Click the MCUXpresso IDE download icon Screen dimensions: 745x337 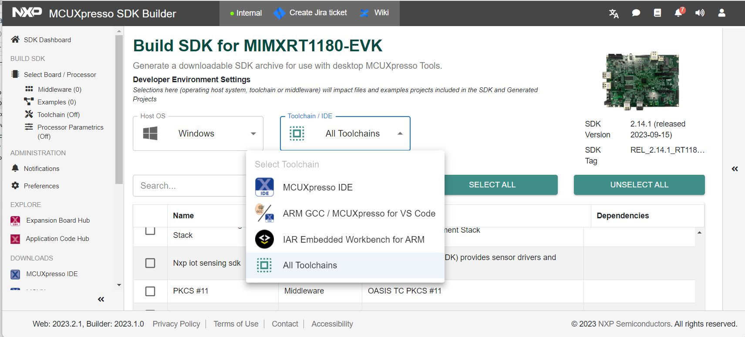click(x=15, y=274)
